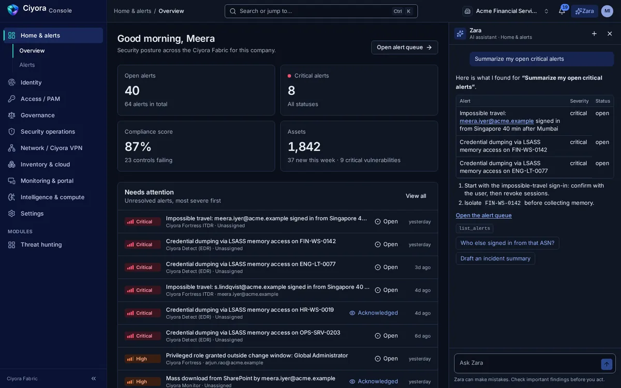Screen dimensions: 621x388
Task: Click Open alert queue button
Action: coord(405,47)
